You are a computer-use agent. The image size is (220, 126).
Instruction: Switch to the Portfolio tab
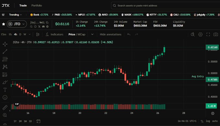click(37, 5)
